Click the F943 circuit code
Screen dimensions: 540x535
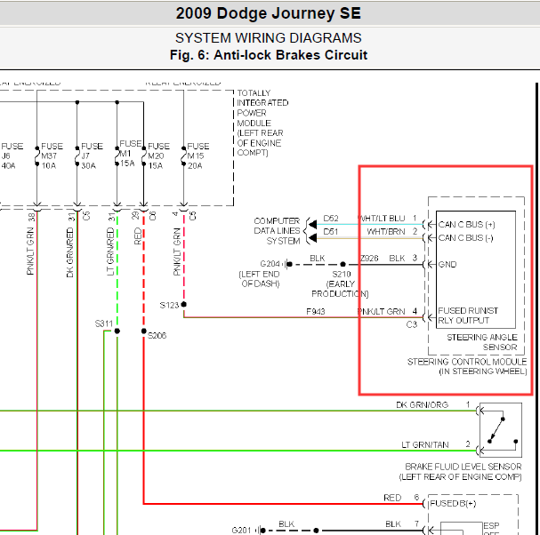point(316,311)
